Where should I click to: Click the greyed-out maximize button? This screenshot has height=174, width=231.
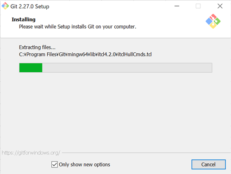coord(198,6)
